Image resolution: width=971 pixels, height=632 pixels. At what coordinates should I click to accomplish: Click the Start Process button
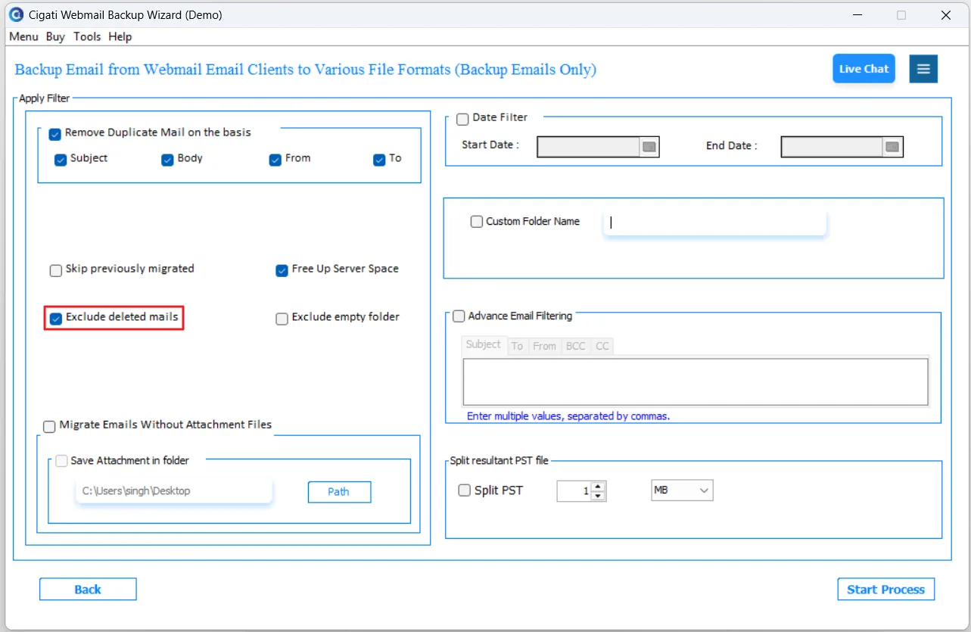886,590
